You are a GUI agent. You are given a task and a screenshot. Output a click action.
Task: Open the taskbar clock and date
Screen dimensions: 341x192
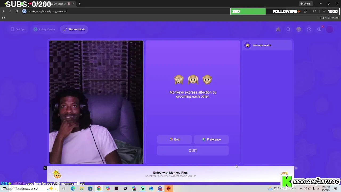click(326, 189)
